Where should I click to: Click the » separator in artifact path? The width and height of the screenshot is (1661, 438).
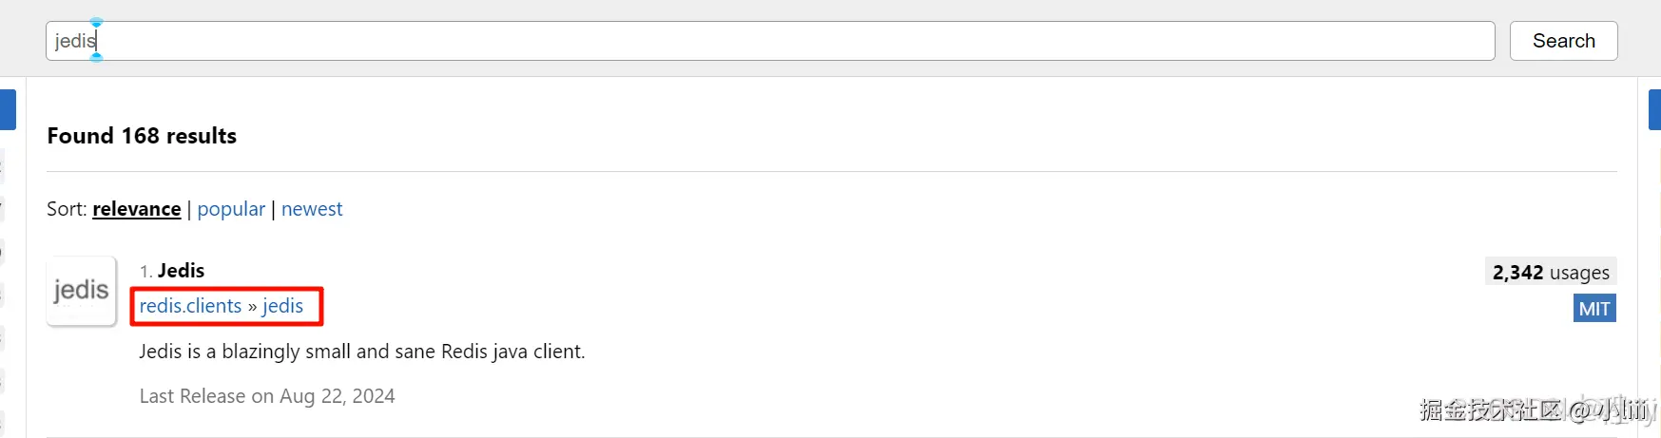point(252,306)
